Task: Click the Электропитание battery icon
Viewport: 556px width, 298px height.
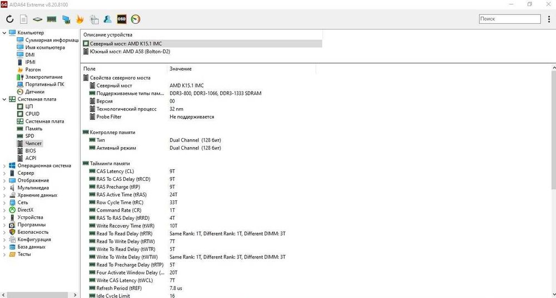Action: coord(20,77)
